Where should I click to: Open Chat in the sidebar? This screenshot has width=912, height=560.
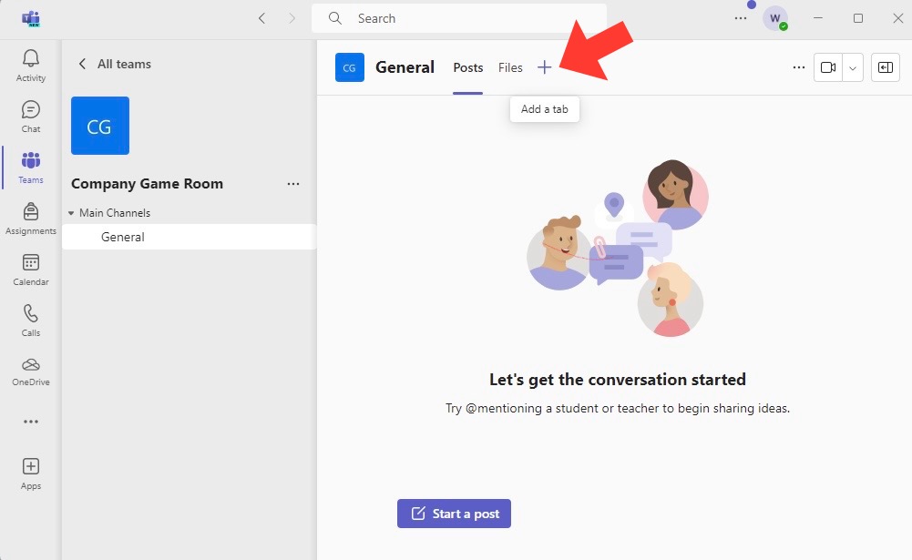coord(31,117)
